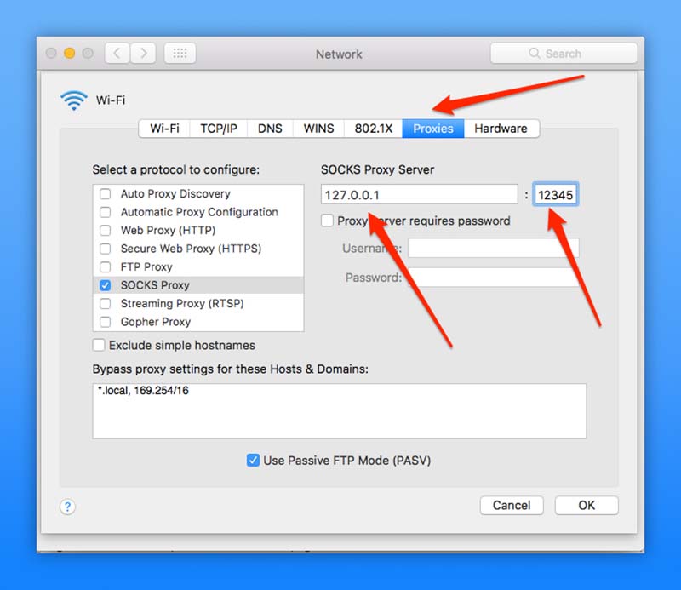Enable Proxy server requires password
Image resolution: width=681 pixels, height=590 pixels.
pos(326,221)
